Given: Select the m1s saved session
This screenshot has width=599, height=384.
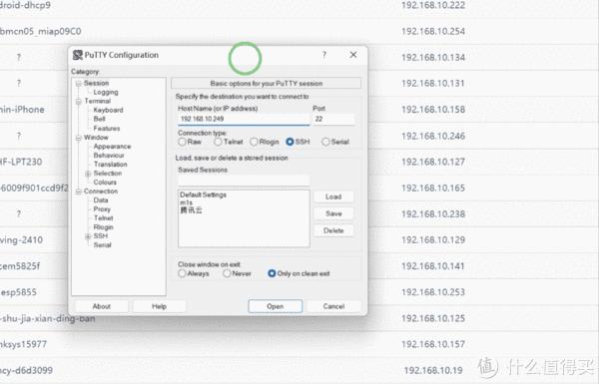Looking at the screenshot, I should click(x=186, y=202).
